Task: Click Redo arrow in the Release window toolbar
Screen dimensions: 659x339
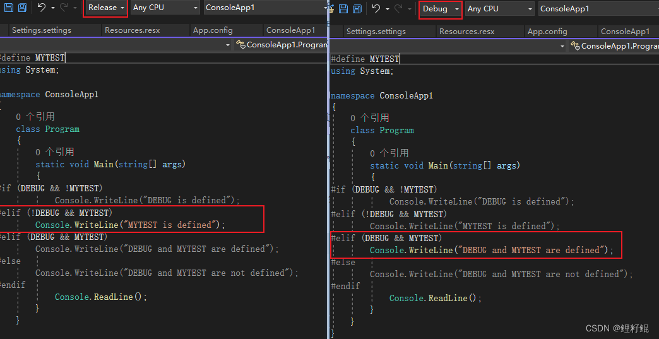Action: click(64, 8)
